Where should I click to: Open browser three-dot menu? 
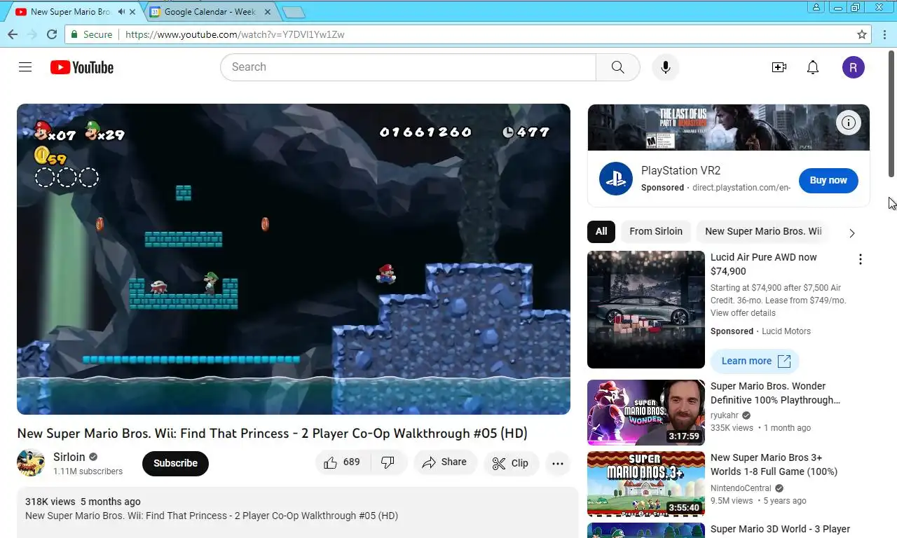884,34
